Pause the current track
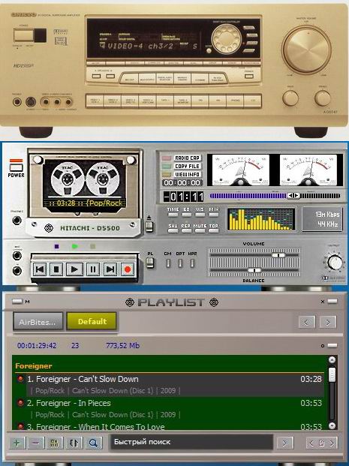 pyautogui.click(x=93, y=269)
